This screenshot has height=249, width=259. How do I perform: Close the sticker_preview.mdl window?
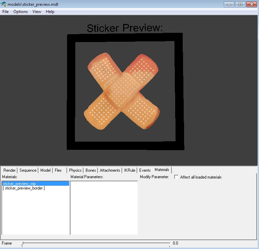pyautogui.click(x=251, y=4)
